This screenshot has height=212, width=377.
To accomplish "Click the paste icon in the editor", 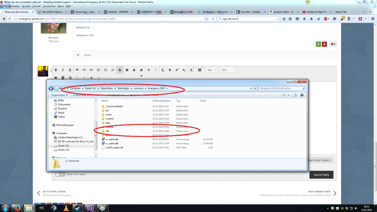I will pos(70,78).
